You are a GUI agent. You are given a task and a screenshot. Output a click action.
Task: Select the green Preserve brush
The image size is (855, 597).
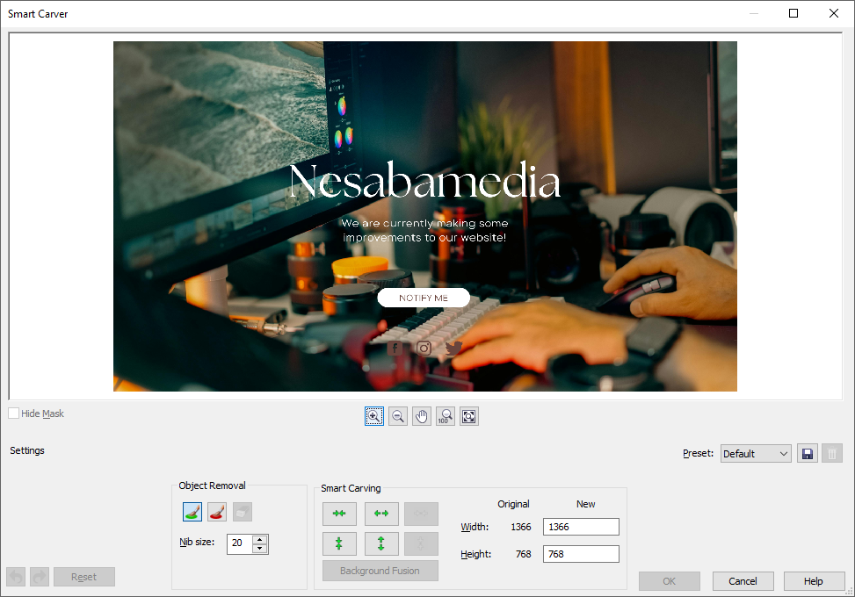click(192, 512)
